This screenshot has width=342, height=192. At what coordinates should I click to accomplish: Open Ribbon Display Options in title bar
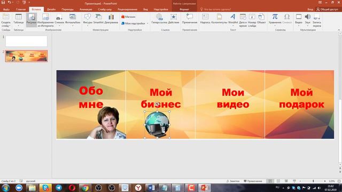[x=320, y=2]
